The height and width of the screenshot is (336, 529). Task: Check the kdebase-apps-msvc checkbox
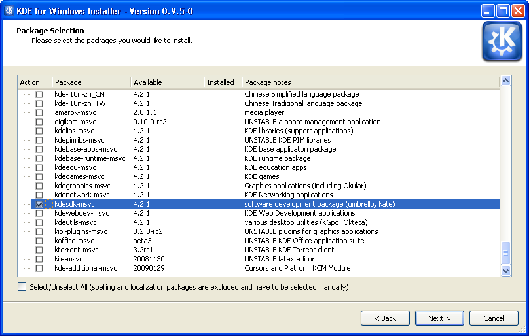[x=39, y=149]
